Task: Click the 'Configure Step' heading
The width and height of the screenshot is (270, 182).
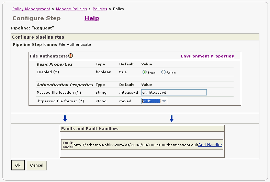Action: (x=36, y=18)
